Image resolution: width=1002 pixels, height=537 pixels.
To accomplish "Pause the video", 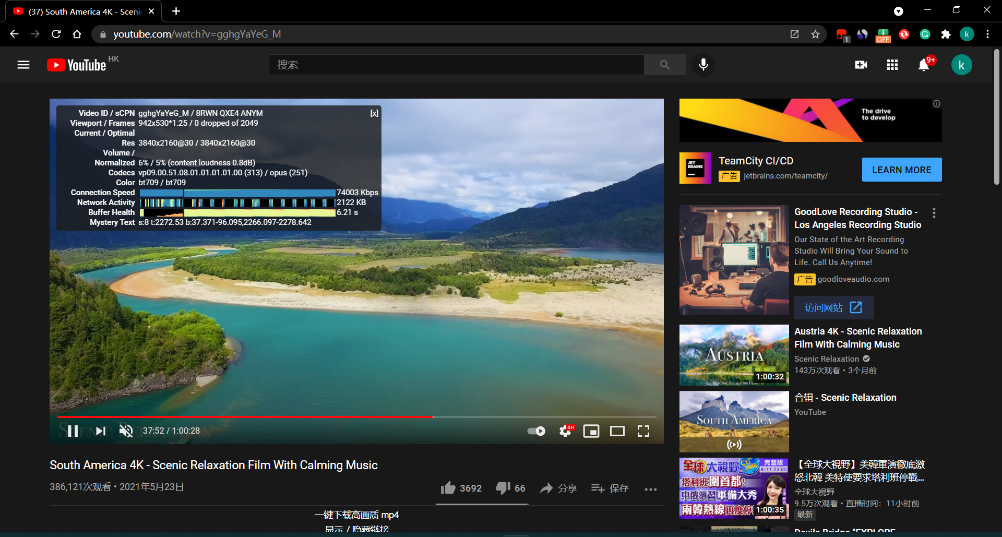I will pyautogui.click(x=73, y=431).
